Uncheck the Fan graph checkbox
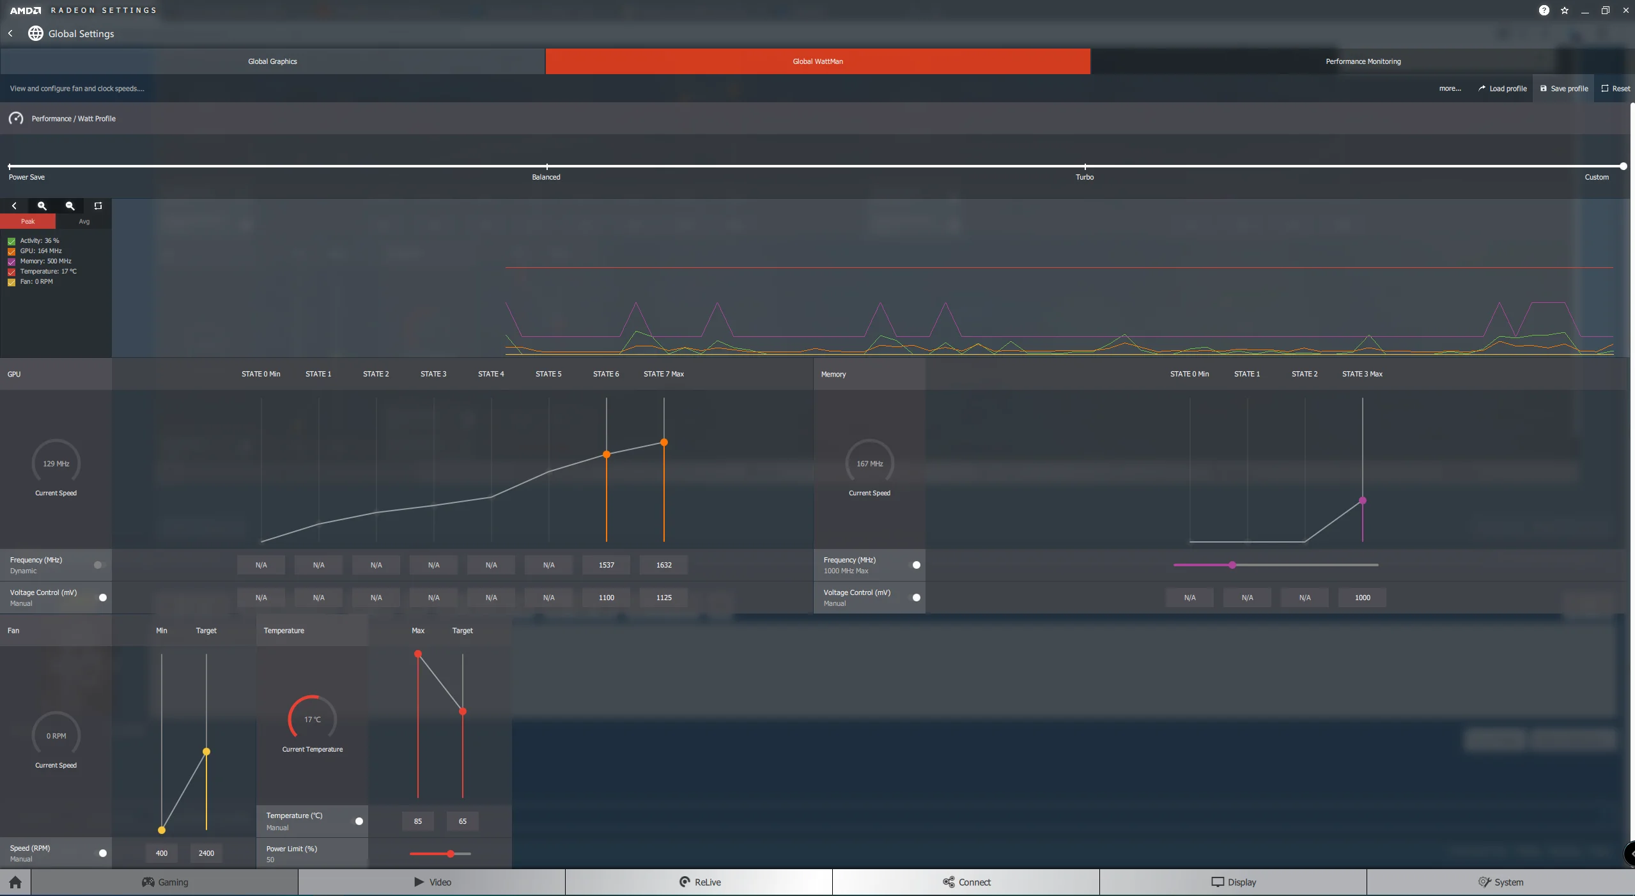This screenshot has width=1635, height=896. pos(12,282)
